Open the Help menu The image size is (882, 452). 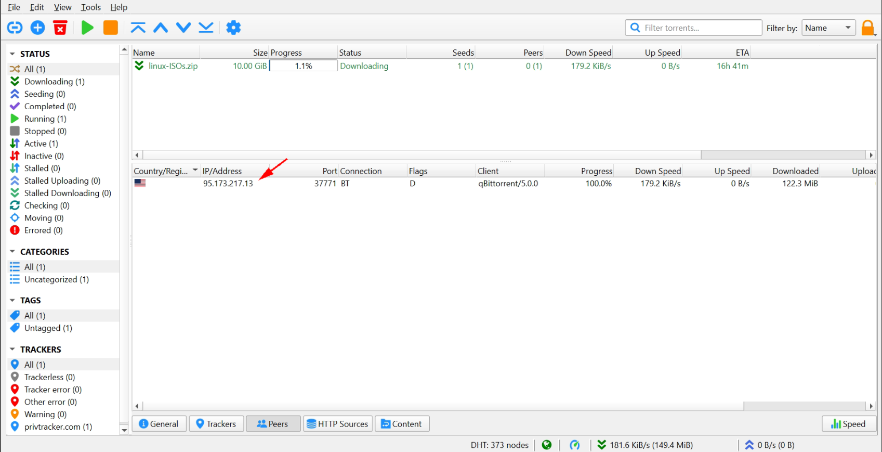pyautogui.click(x=119, y=7)
